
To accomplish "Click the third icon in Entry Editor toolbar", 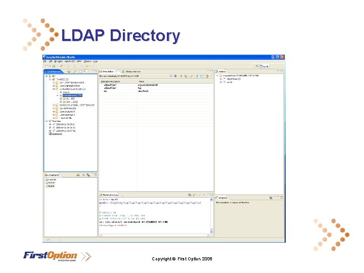I will pos(181,76).
